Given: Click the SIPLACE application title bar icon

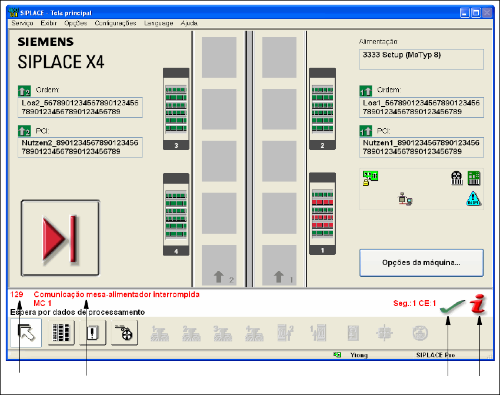Looking at the screenshot, I should tap(13, 12).
